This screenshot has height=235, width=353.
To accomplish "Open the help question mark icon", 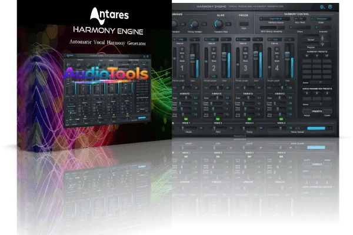I will [x=330, y=6].
